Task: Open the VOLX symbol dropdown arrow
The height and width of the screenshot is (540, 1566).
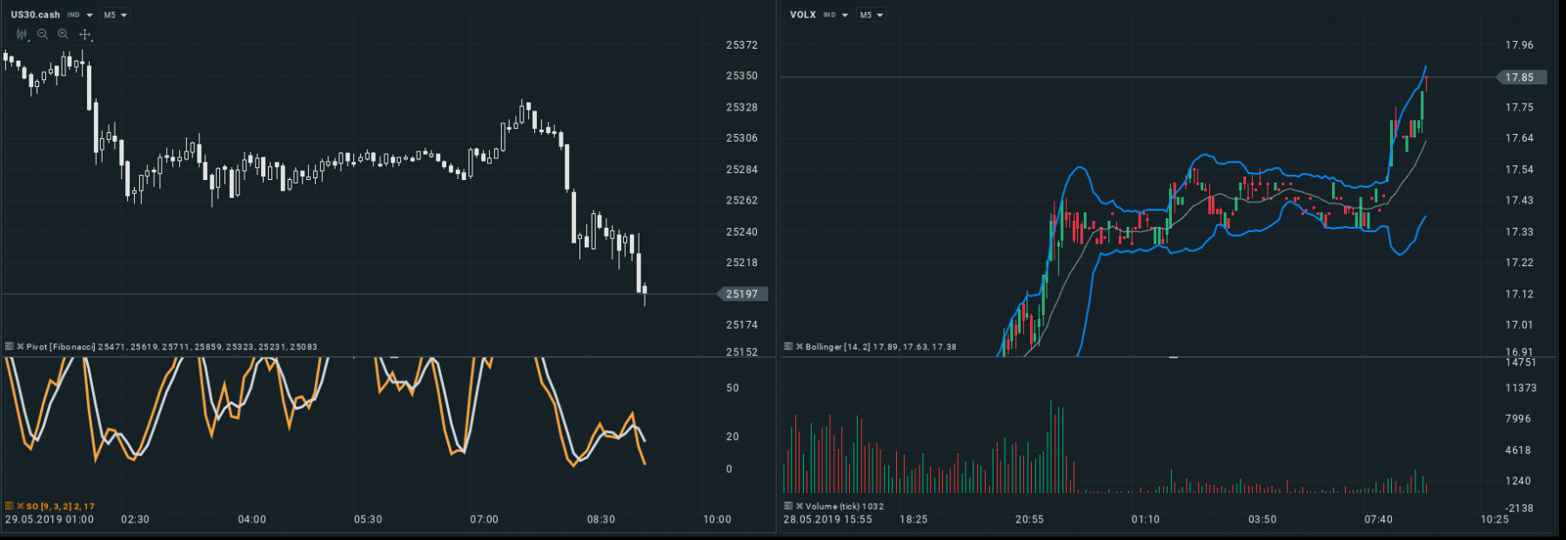Action: (845, 15)
